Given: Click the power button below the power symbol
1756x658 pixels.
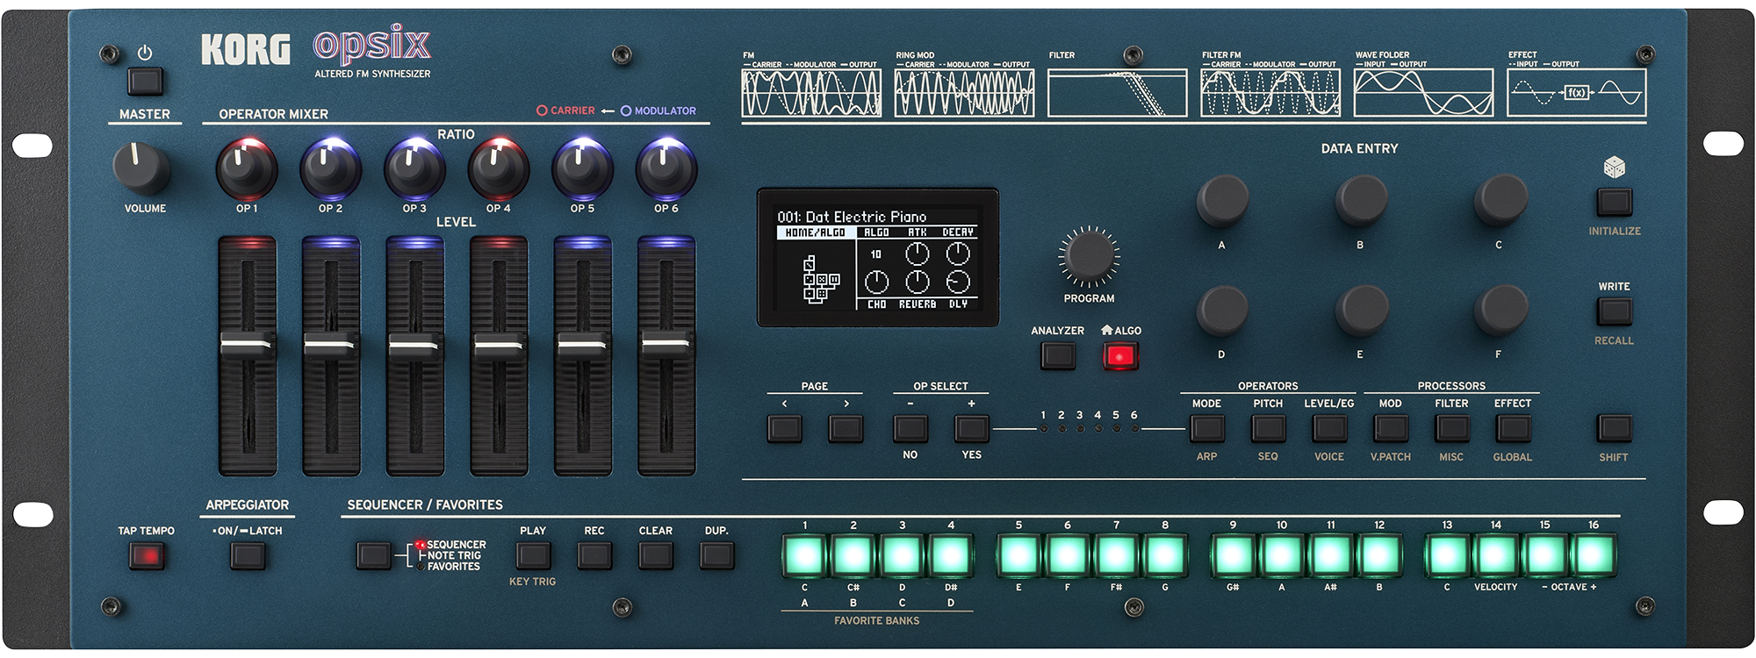Looking at the screenshot, I should pyautogui.click(x=145, y=82).
